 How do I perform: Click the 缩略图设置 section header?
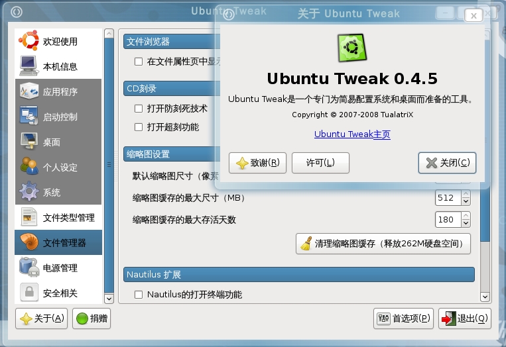coord(172,154)
